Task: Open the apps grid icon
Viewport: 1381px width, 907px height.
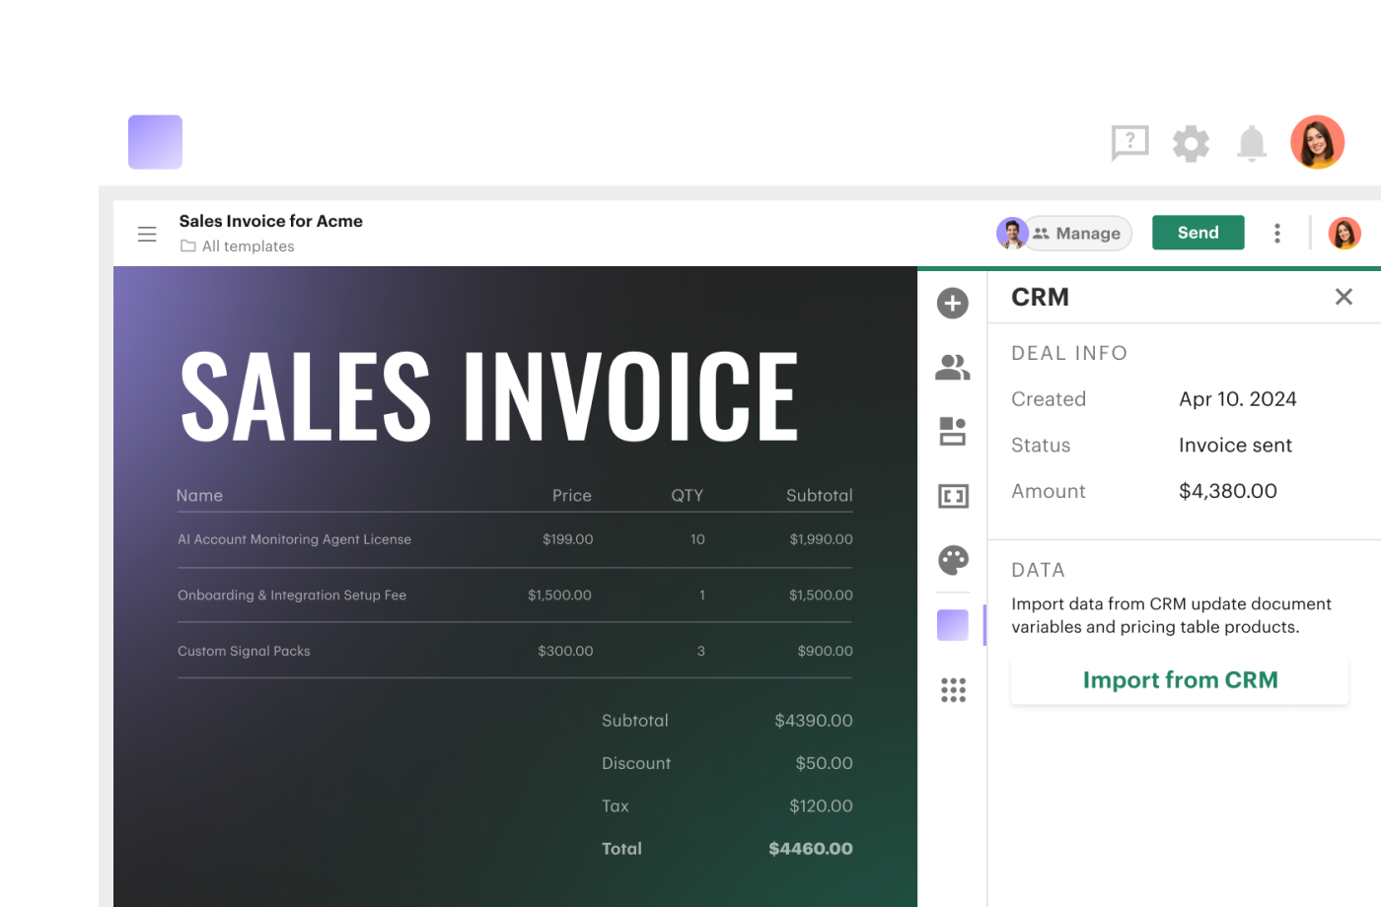Action: [x=952, y=690]
